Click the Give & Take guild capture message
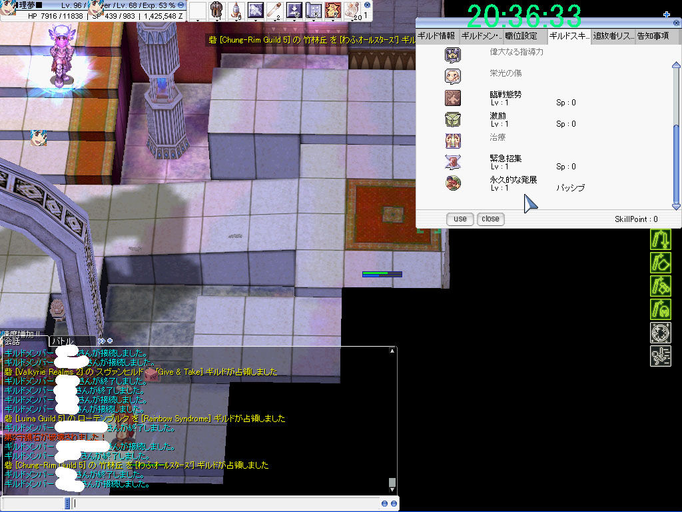 point(141,372)
